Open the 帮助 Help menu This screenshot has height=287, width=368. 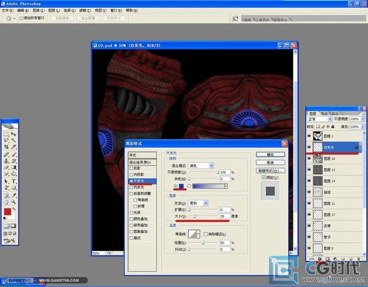[x=132, y=10]
